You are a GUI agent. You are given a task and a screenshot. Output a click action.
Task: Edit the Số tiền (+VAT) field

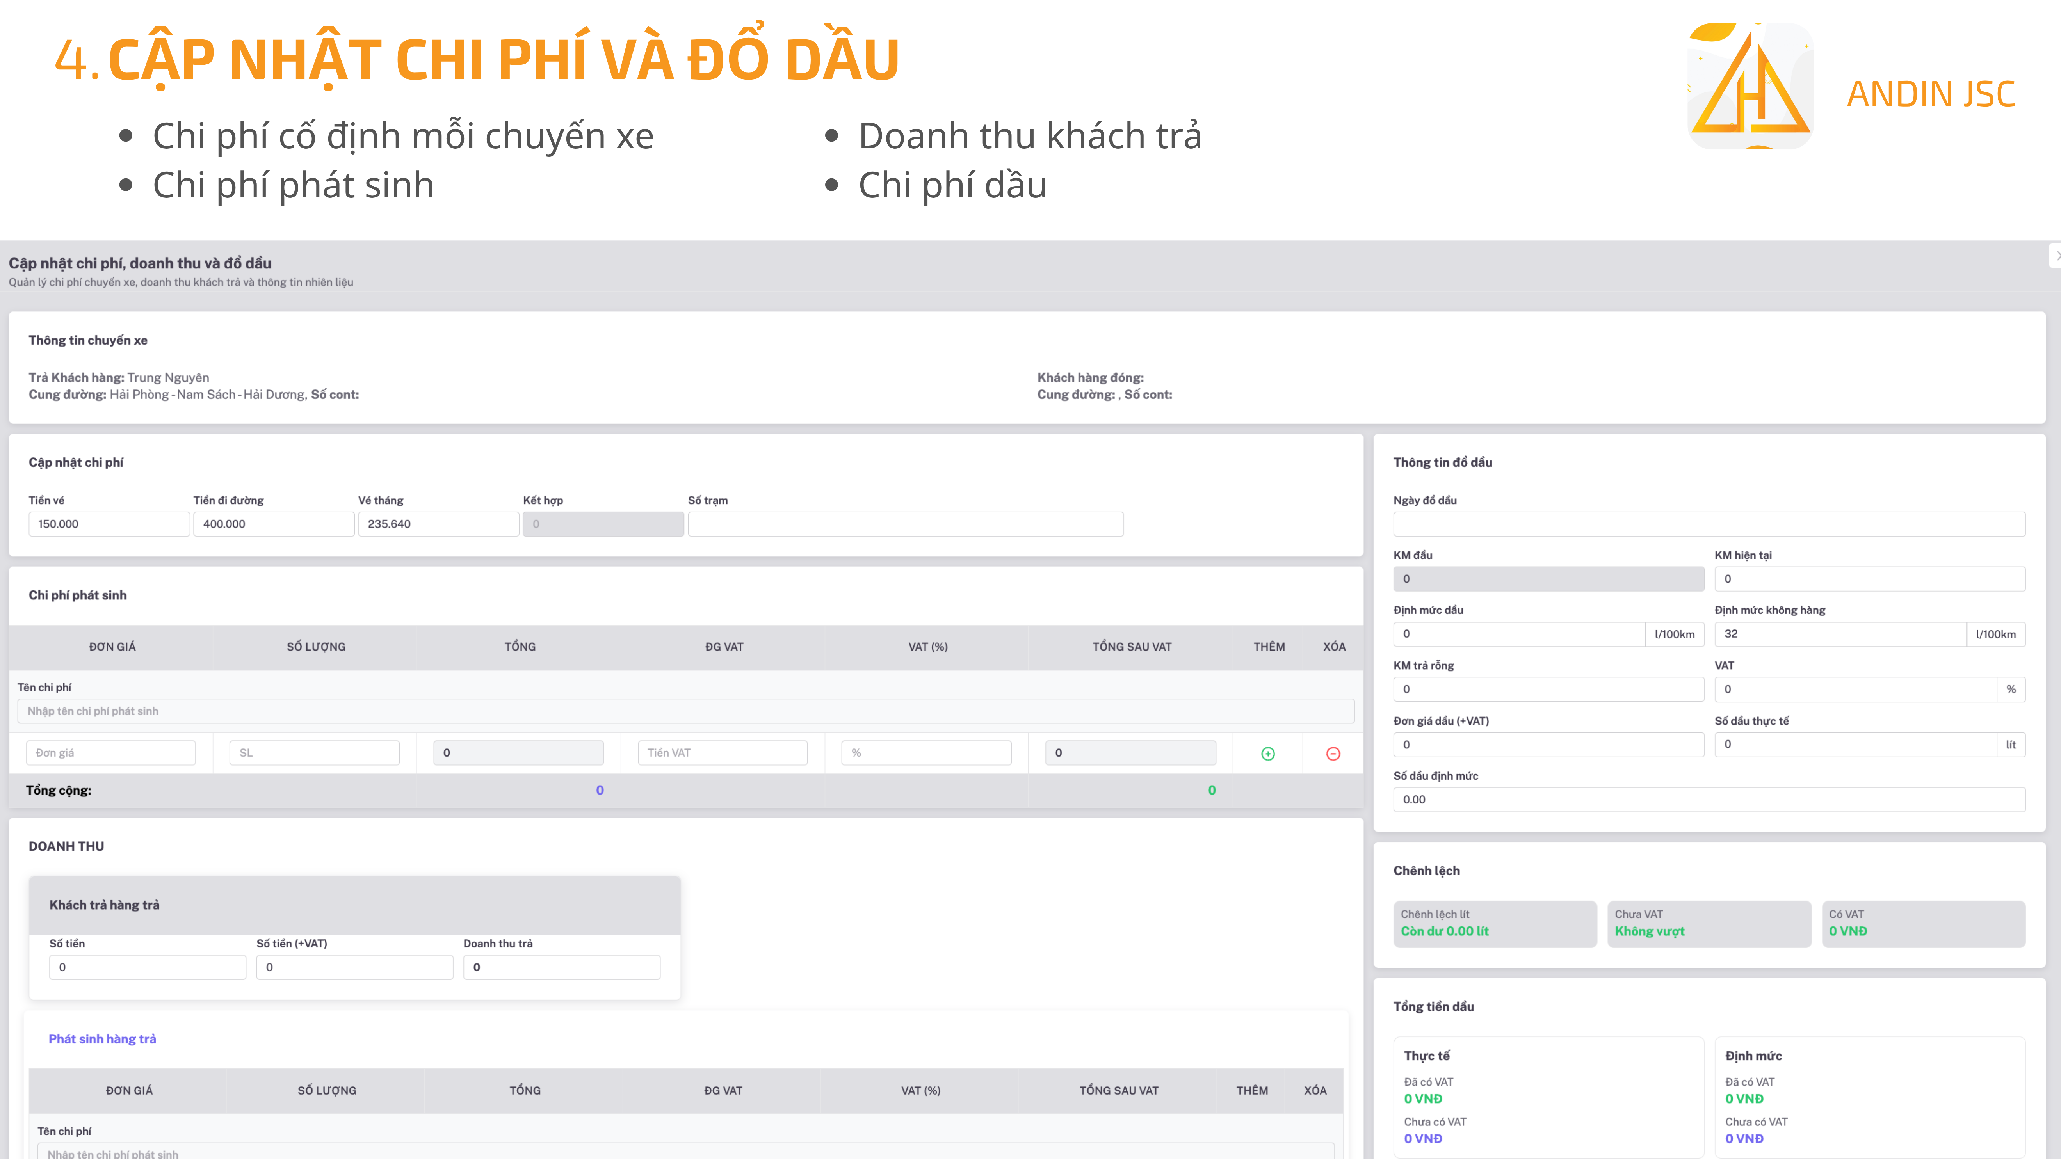click(x=354, y=967)
